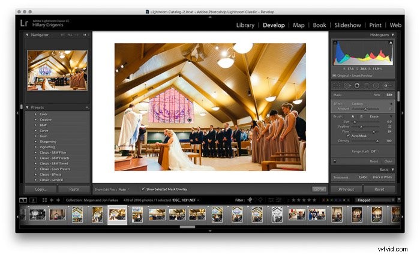Click the adjustment brush pin on photo
This screenshot has height=255, width=420.
click(x=190, y=120)
